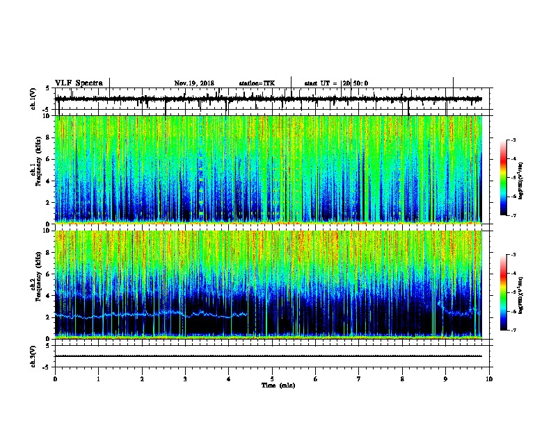This screenshot has width=551, height=425.
Task: Click tick label "3" on the time axis
Action: [185, 379]
